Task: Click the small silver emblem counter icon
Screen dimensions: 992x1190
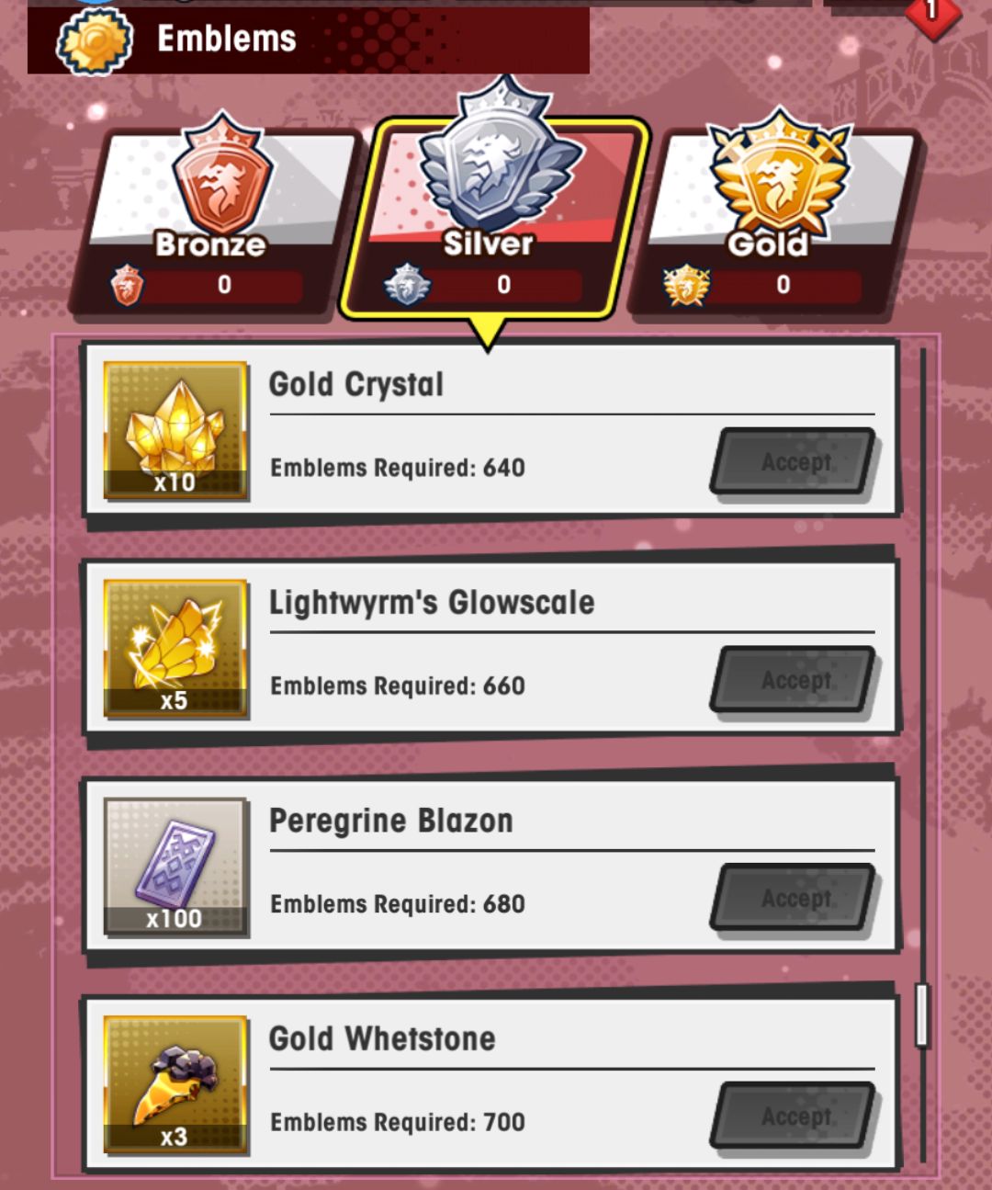Action: (407, 285)
